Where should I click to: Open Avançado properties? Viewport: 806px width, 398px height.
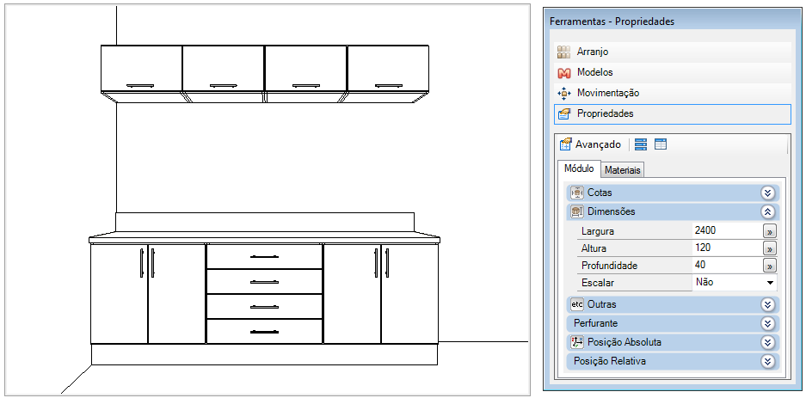[x=590, y=144]
